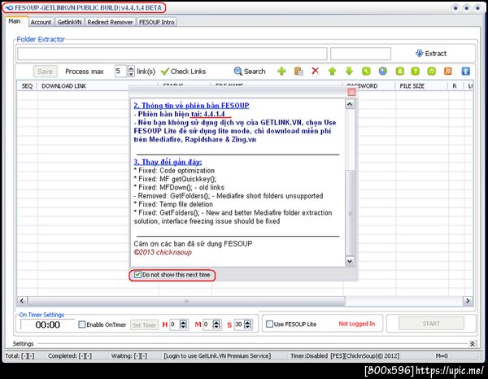Switch to the Main tab
The image size is (488, 379).
point(15,21)
